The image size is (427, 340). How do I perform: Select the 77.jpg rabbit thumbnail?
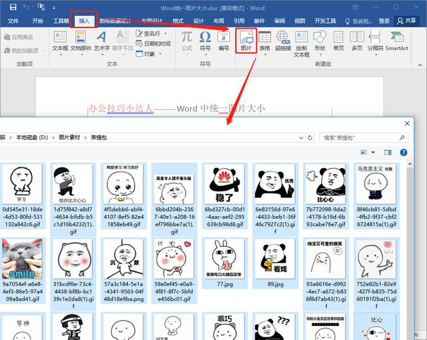[225, 259]
